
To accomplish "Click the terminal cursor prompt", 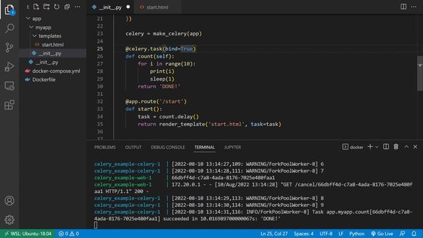I will [96, 225].
